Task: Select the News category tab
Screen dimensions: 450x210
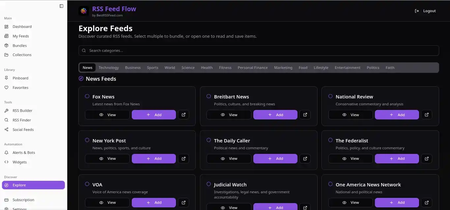Action: coord(87,68)
